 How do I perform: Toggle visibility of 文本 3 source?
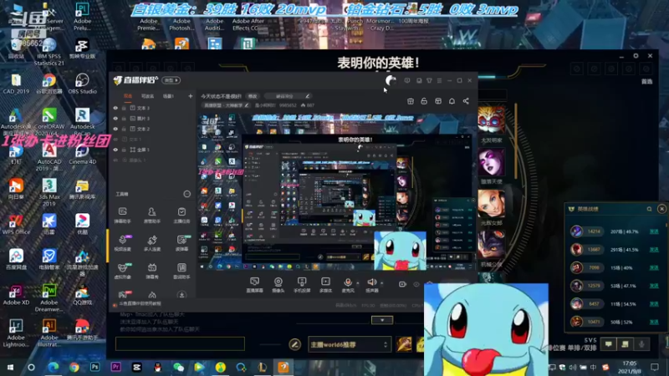point(115,108)
